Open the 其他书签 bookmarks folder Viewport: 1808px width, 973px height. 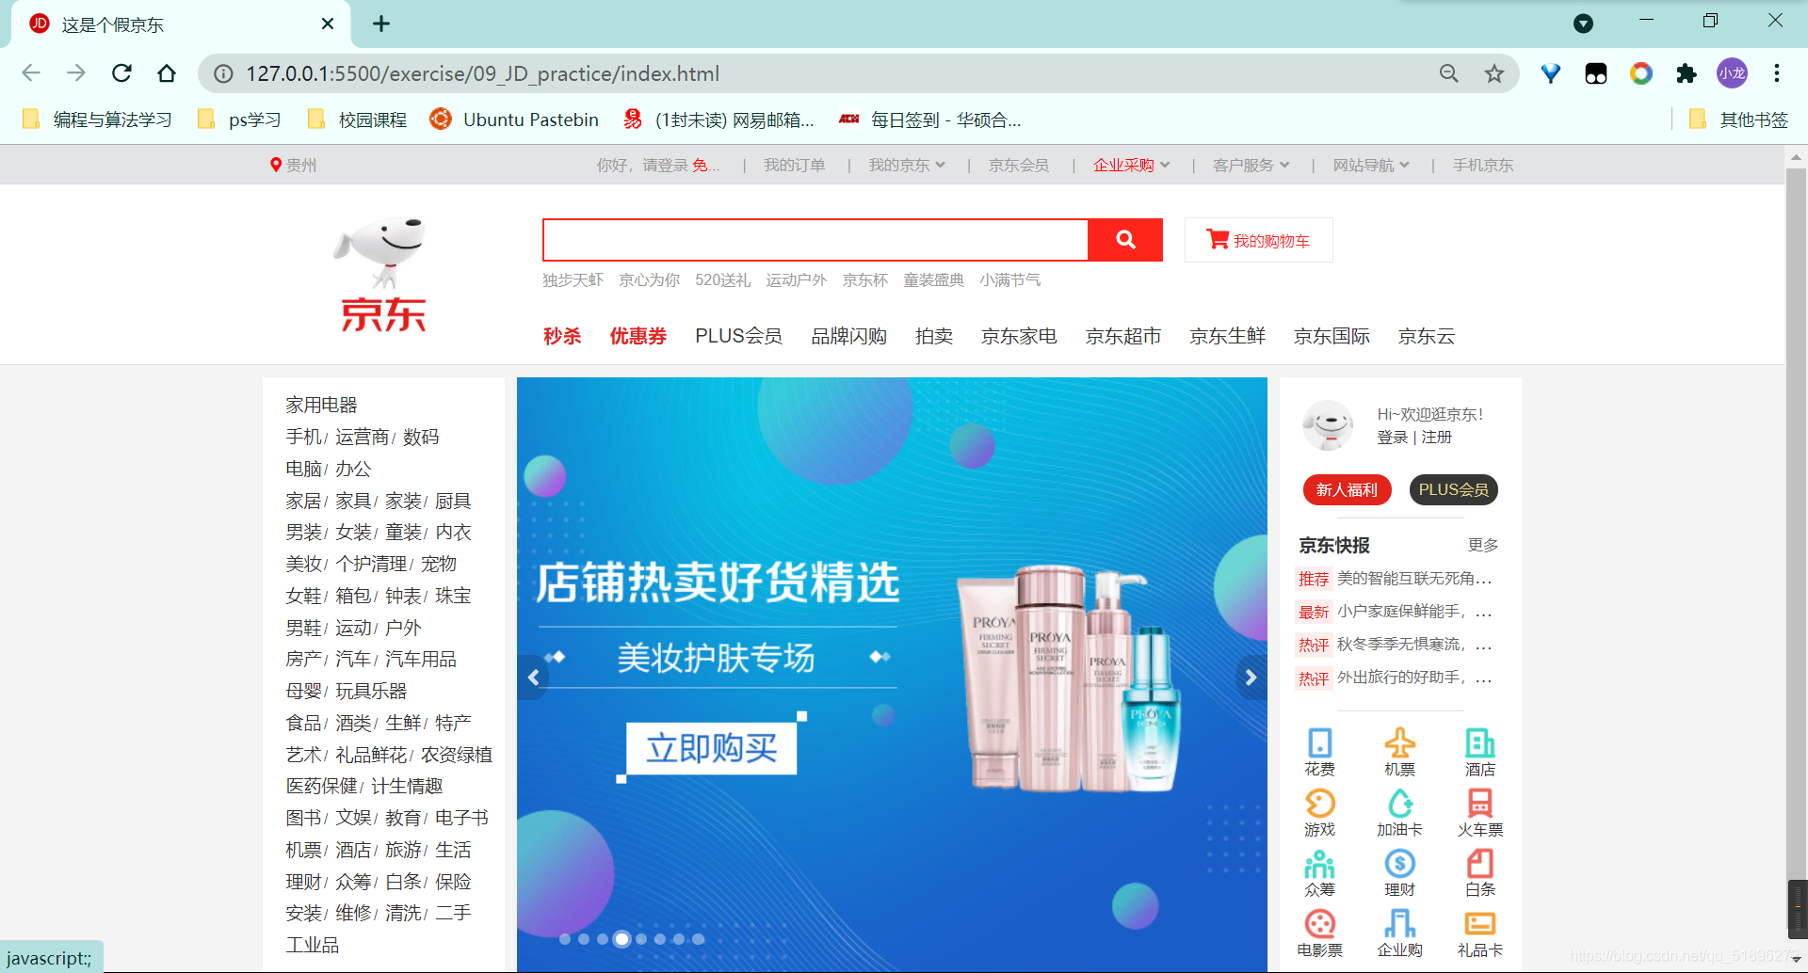pyautogui.click(x=1738, y=120)
